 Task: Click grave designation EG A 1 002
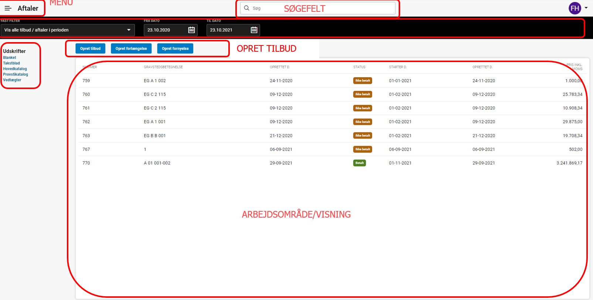pyautogui.click(x=155, y=81)
